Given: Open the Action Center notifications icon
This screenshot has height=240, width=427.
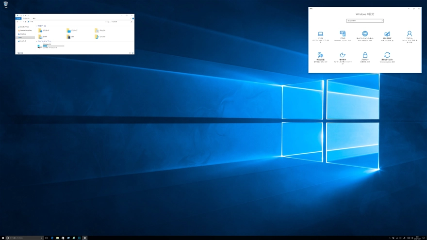Looking at the screenshot, I should tap(424, 238).
